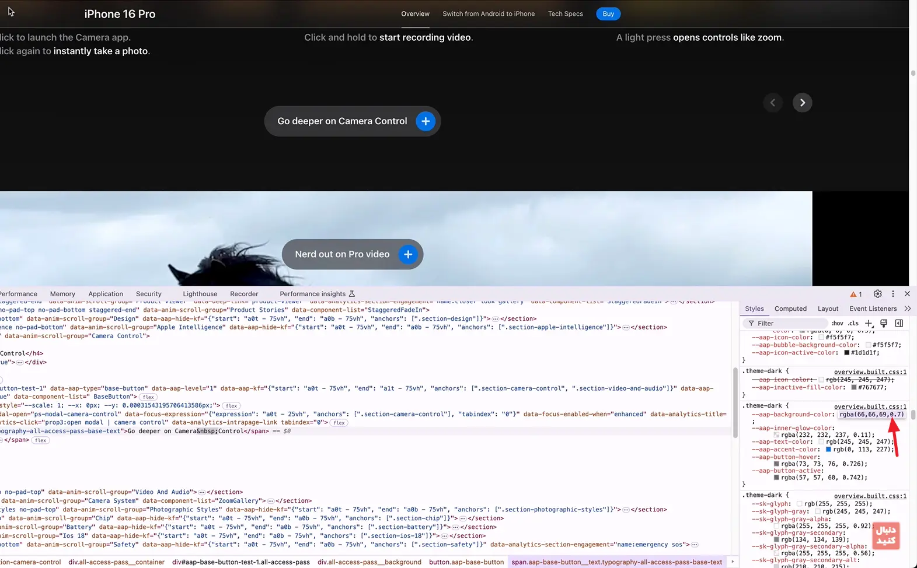The width and height of the screenshot is (917, 568).
Task: Click color swatch for --aap-accent-color
Action: (828, 450)
